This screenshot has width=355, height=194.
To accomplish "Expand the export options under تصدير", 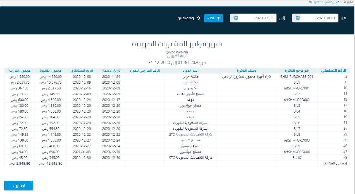I will click(x=18, y=186).
